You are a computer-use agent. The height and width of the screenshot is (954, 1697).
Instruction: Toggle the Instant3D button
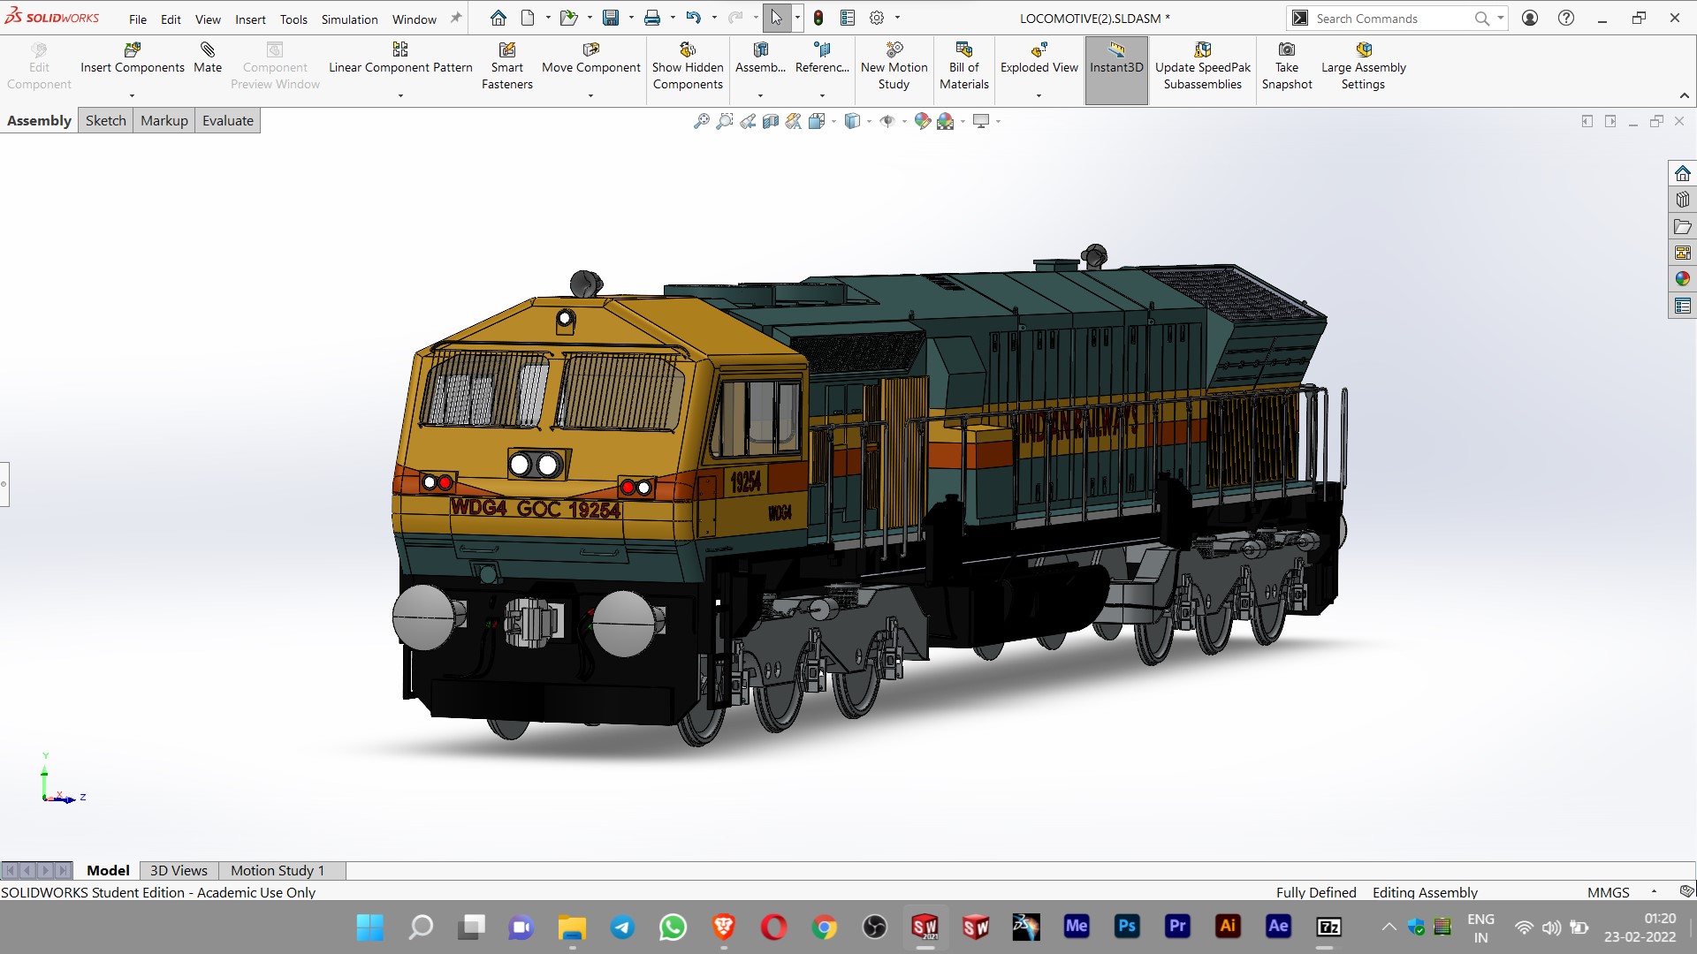(1116, 58)
